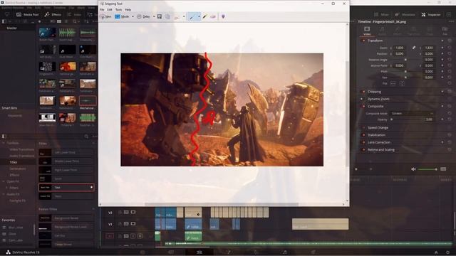The width and height of the screenshot is (456, 256).
Task: Click the V2 track auto-select icon
Action: (126, 213)
